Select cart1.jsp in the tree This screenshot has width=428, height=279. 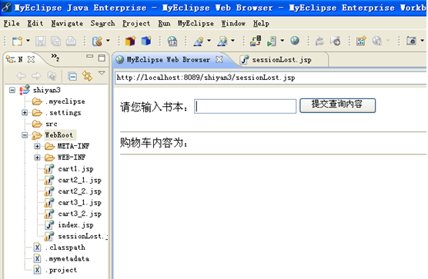coord(69,169)
